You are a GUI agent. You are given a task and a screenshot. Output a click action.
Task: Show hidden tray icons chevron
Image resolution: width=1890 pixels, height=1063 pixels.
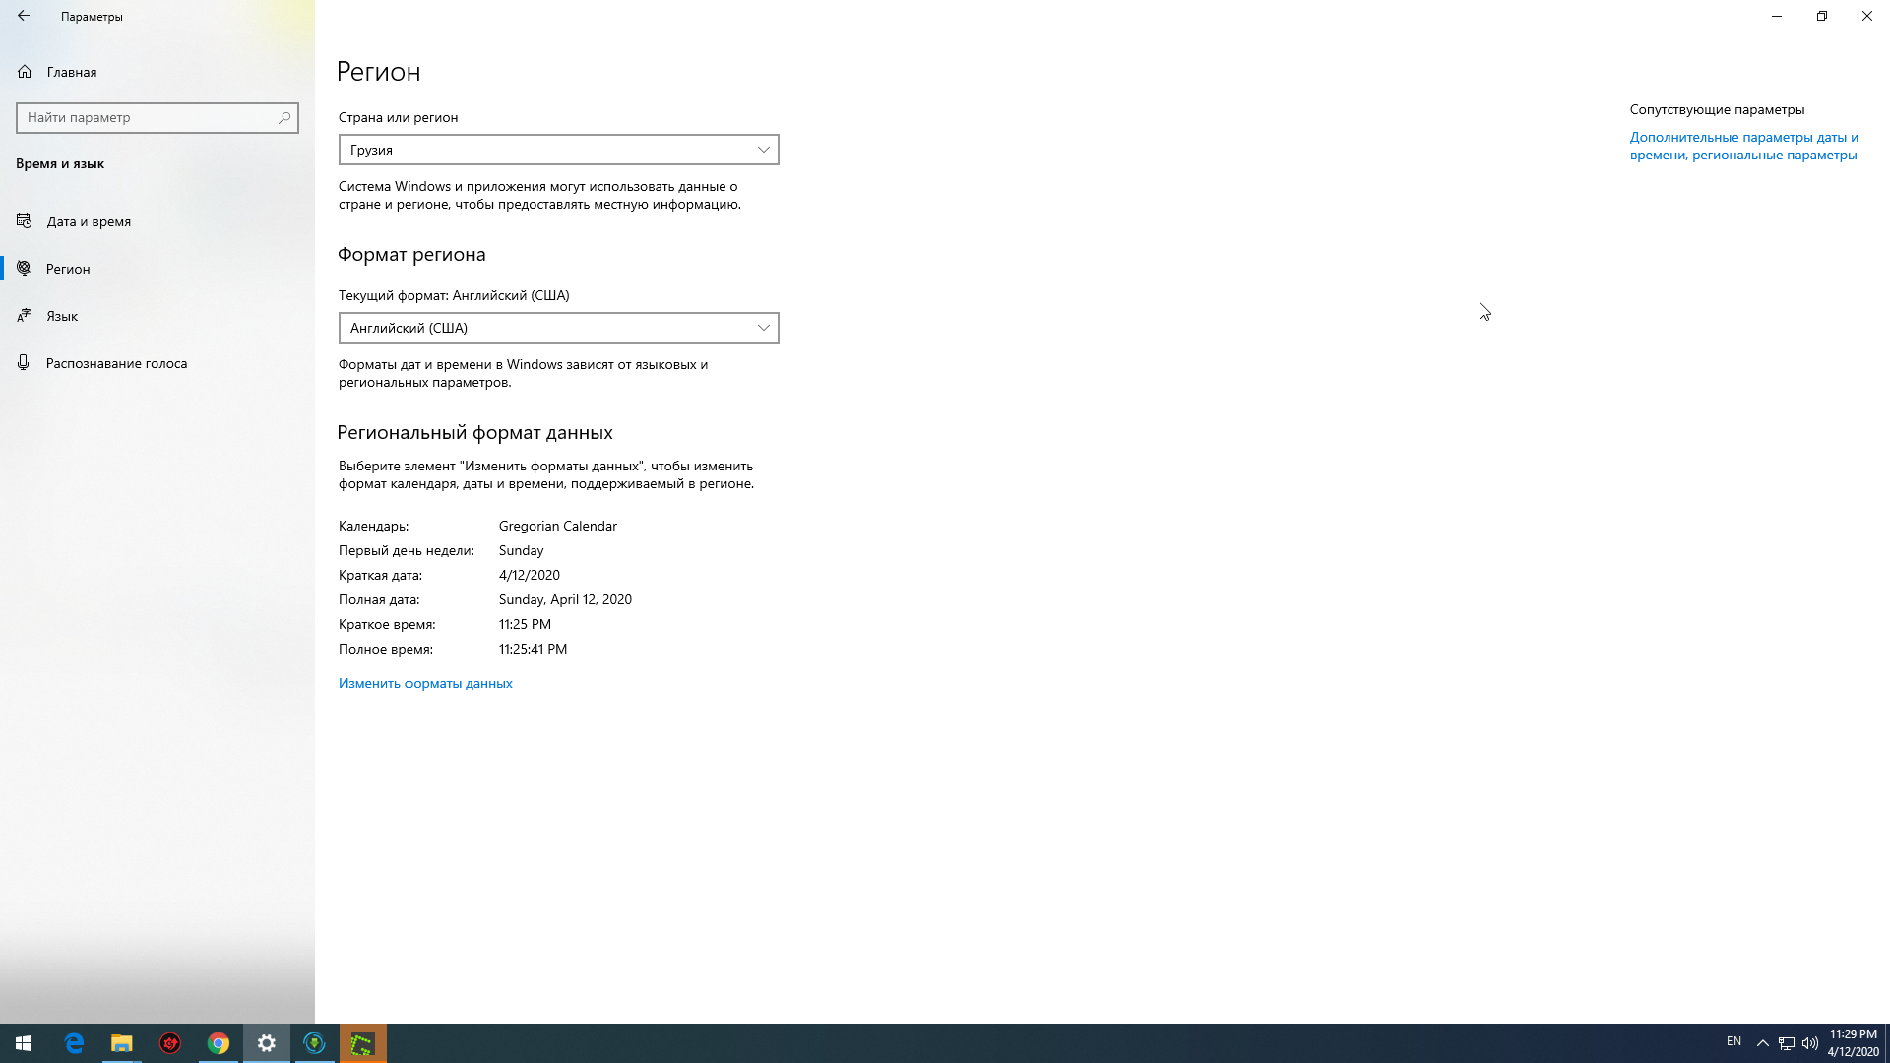pos(1763,1043)
